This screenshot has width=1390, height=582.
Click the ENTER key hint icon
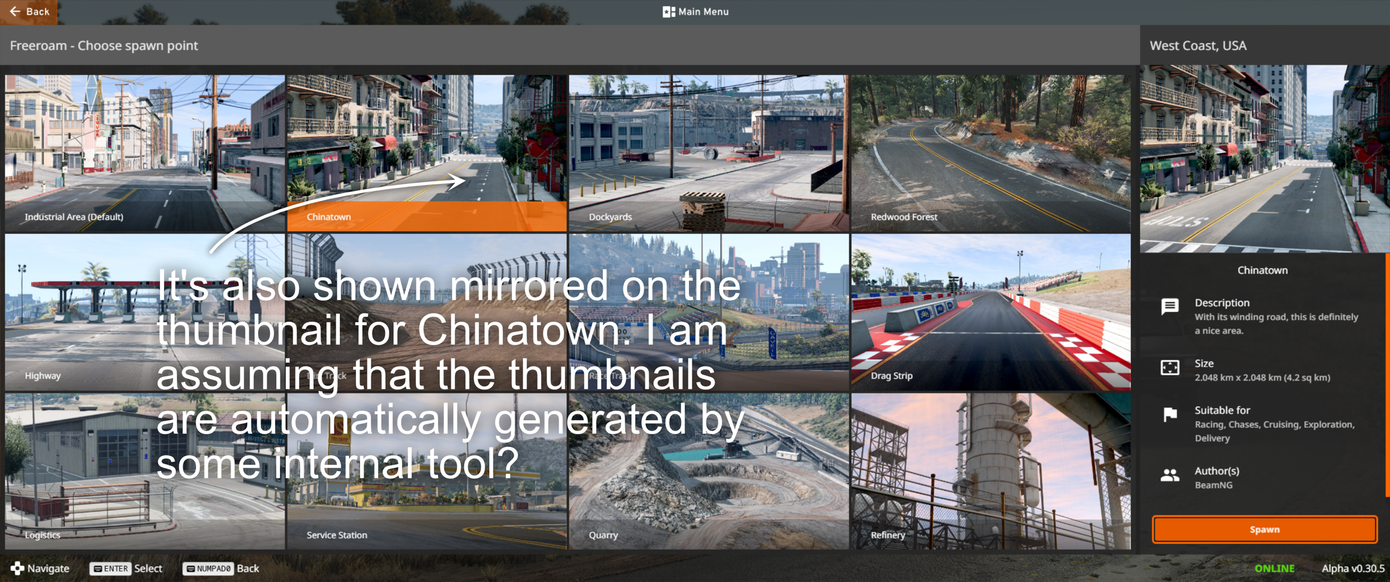110,569
